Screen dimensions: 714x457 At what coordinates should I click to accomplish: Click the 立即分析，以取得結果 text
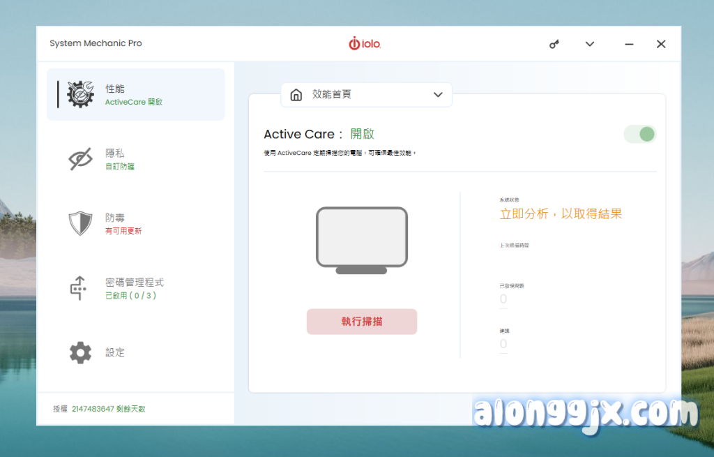tap(561, 214)
